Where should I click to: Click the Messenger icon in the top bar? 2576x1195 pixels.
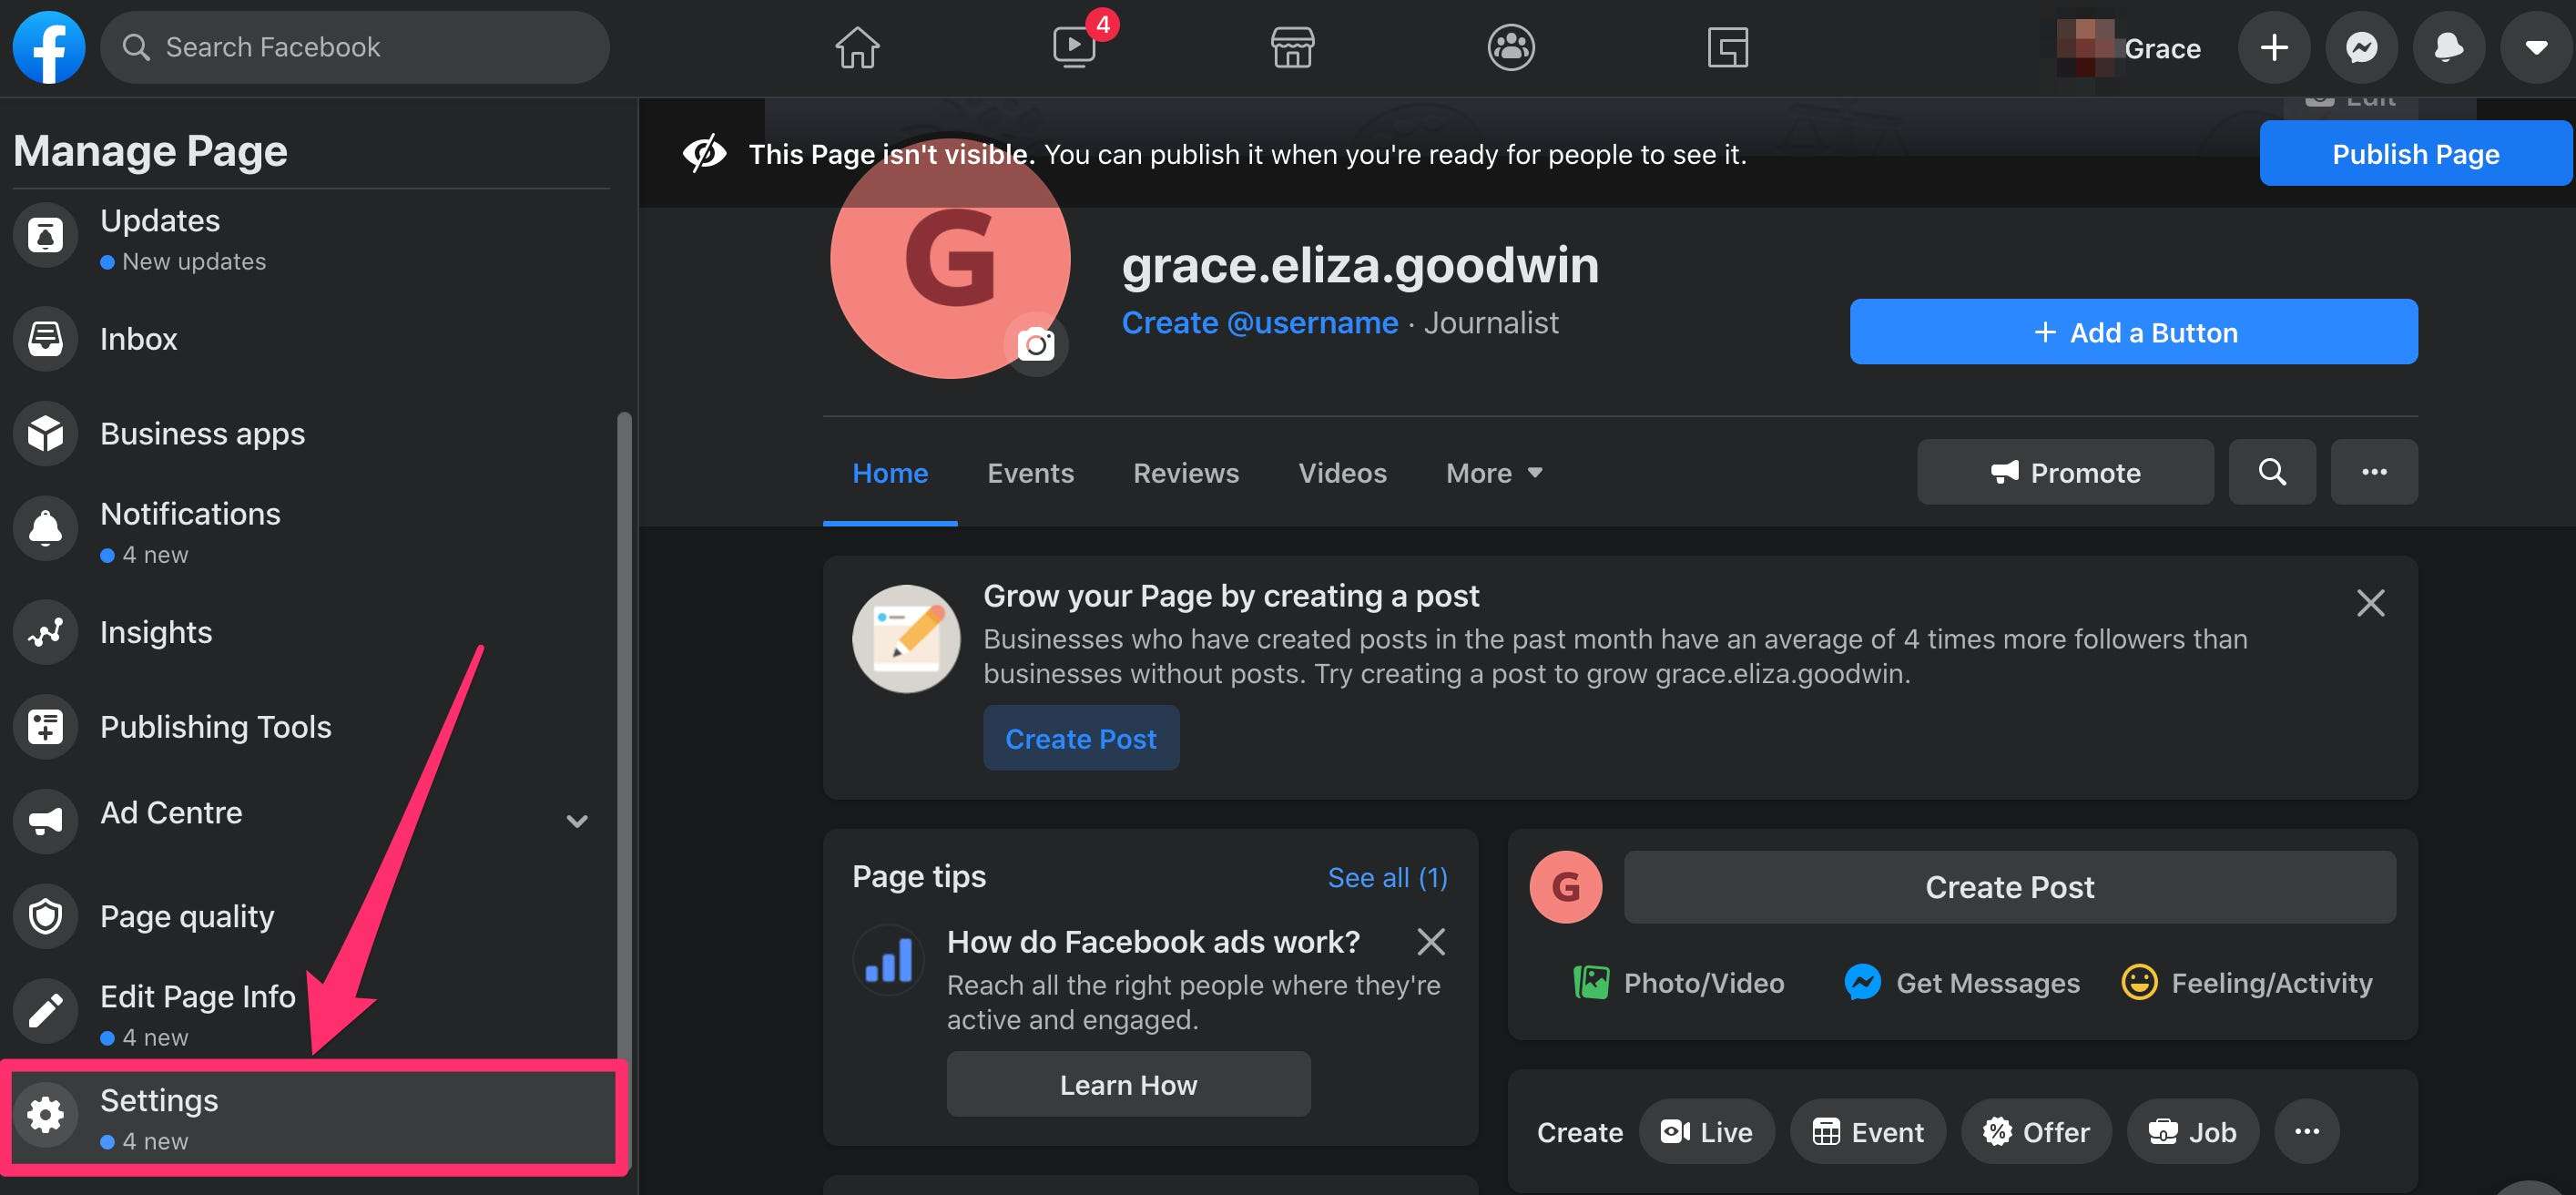coord(2361,46)
